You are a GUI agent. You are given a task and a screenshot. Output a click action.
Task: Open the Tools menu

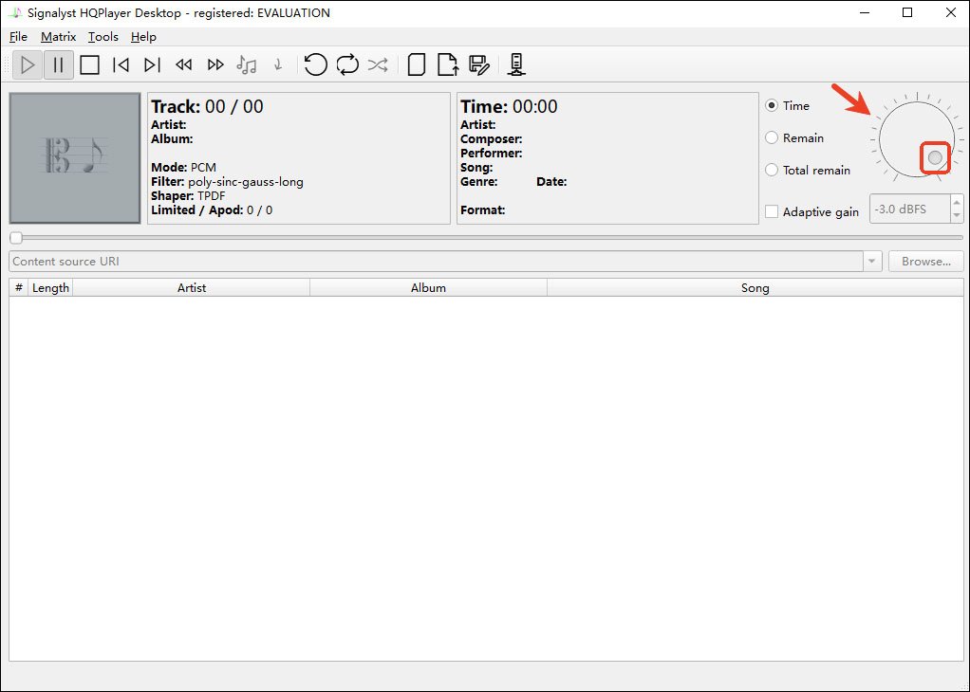(x=103, y=36)
